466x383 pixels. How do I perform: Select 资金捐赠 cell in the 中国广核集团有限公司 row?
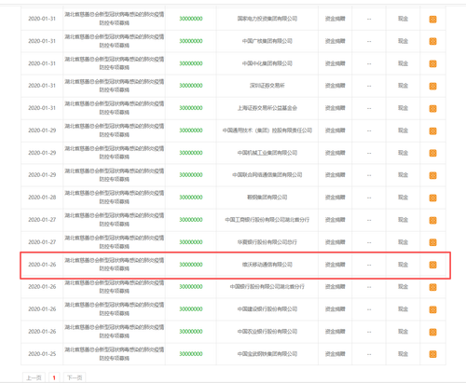335,41
